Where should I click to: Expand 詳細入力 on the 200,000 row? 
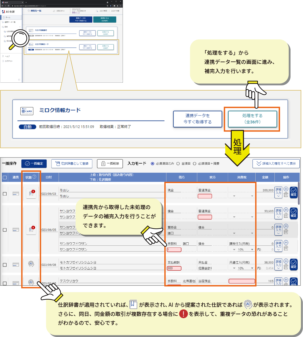[x=278, y=193]
